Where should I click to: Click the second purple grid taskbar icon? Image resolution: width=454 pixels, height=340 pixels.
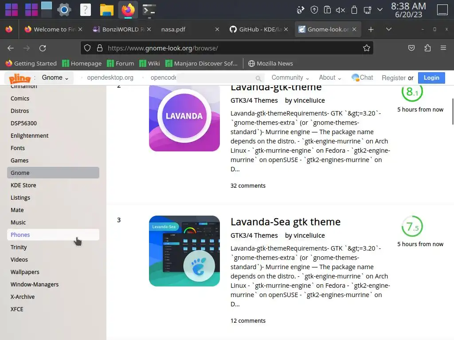(31, 10)
